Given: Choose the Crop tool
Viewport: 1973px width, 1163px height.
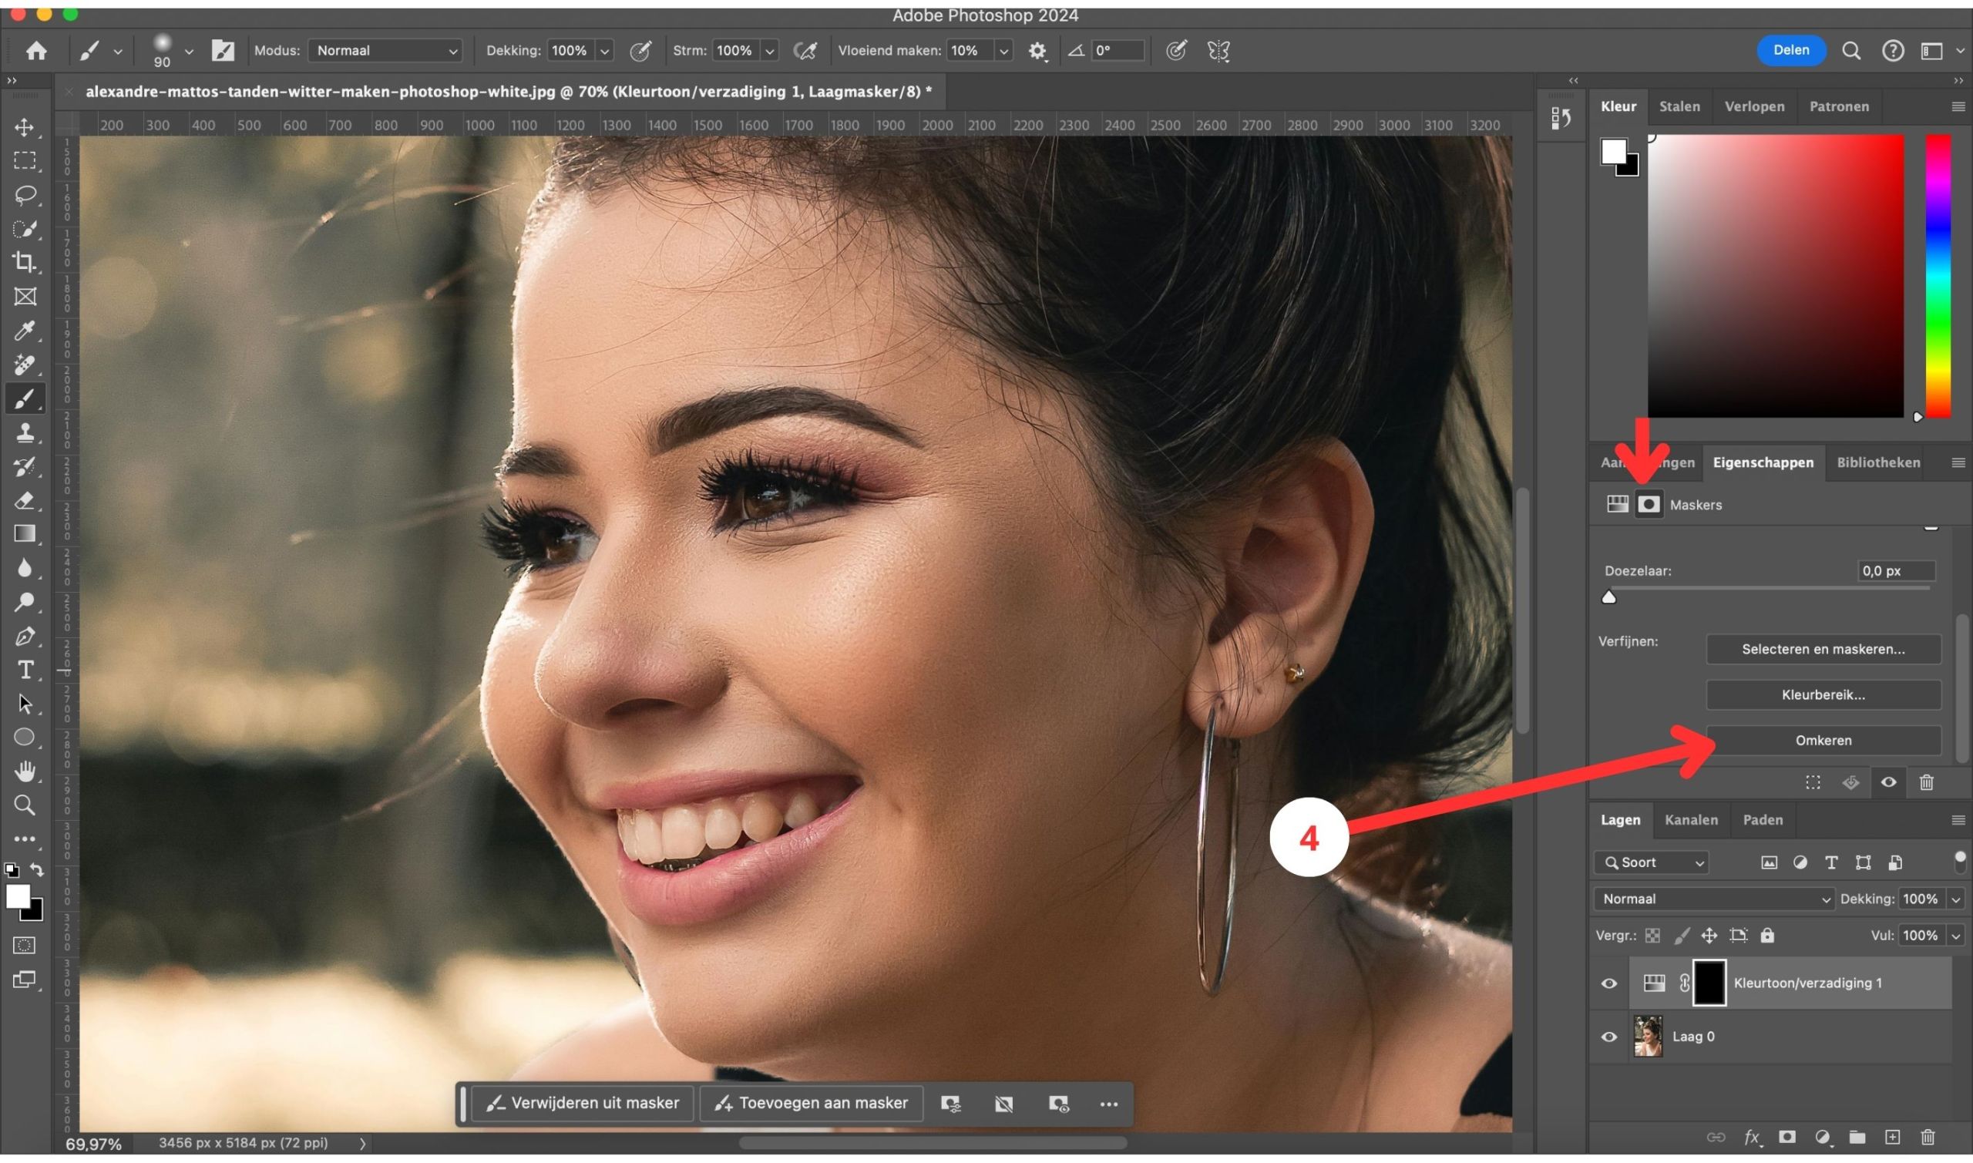Looking at the screenshot, I should point(25,262).
